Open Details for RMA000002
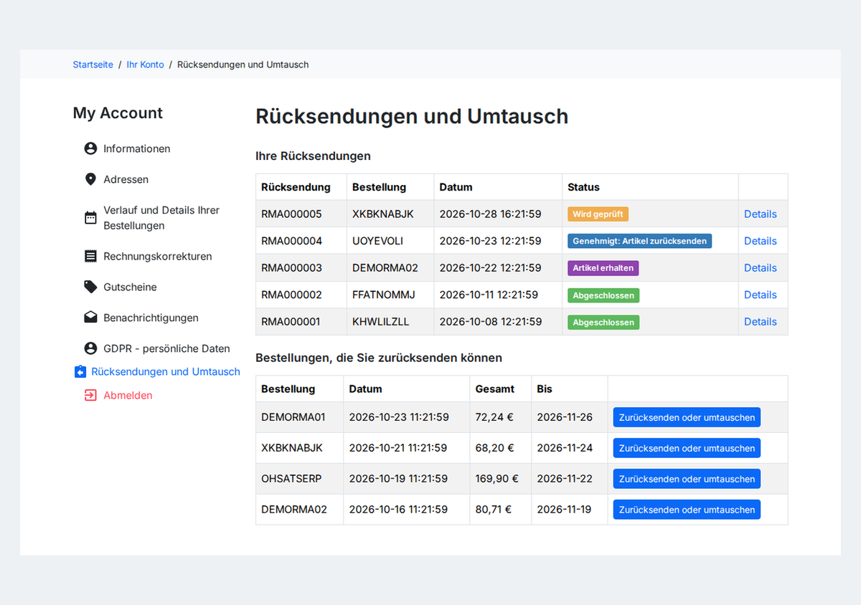The width and height of the screenshot is (861, 605). (x=761, y=295)
